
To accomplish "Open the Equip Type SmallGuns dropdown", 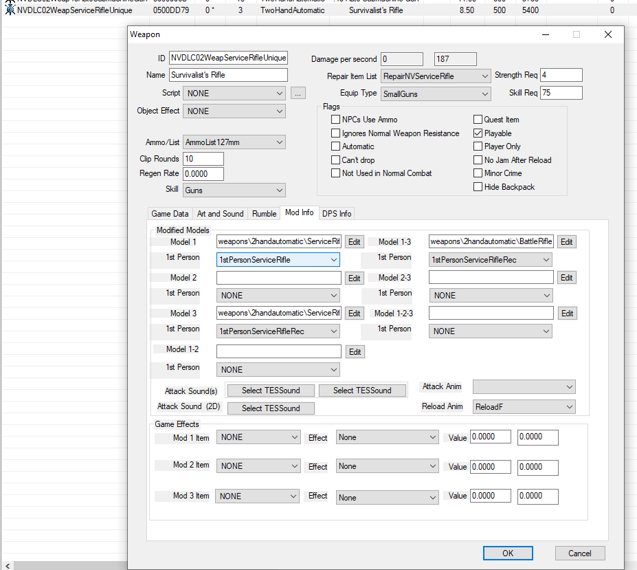I will pyautogui.click(x=436, y=94).
